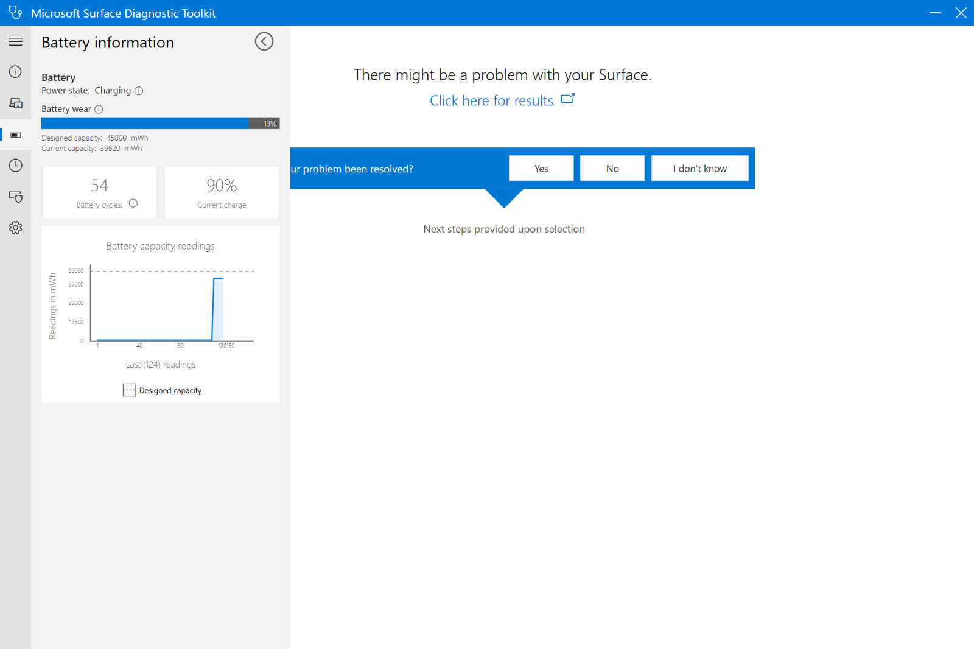
Task: Answer Yes to problem resolved
Action: coord(541,169)
